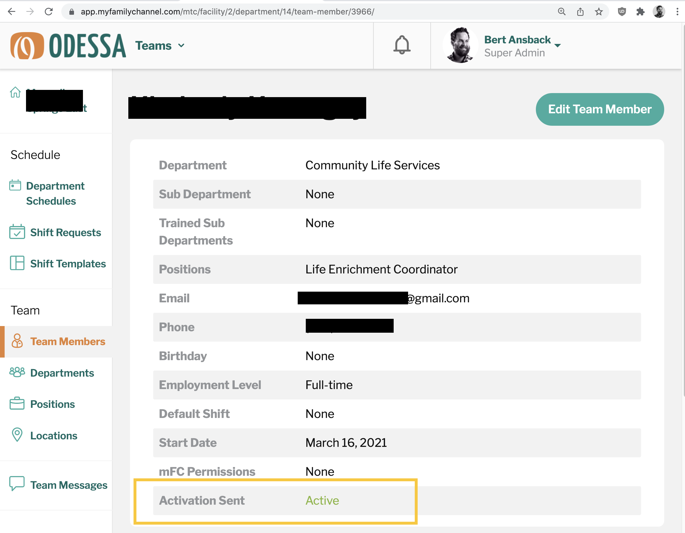This screenshot has height=533, width=685.
Task: Click the browser address bar URL
Action: pos(227,12)
